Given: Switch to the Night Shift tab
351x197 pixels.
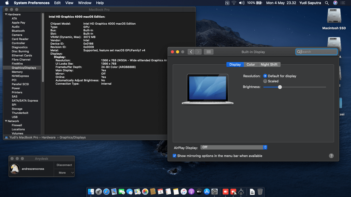Looking at the screenshot, I should click(269, 64).
